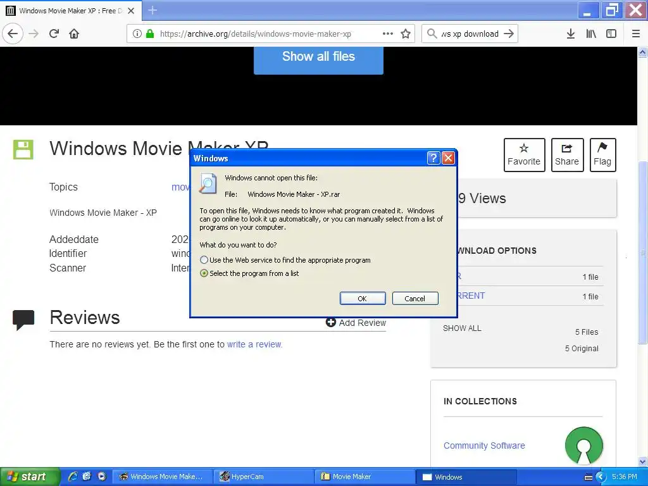The image size is (648, 486).
Task: Click the Add Review plus link
Action: (356, 323)
